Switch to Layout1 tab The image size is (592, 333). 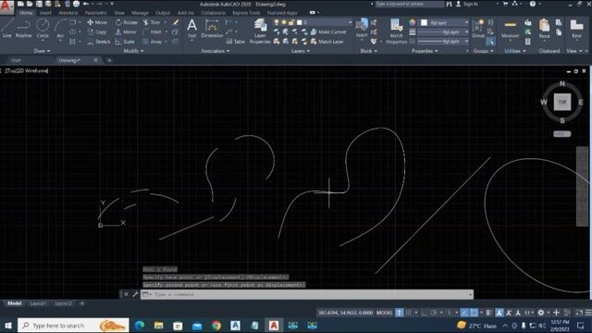pos(38,303)
